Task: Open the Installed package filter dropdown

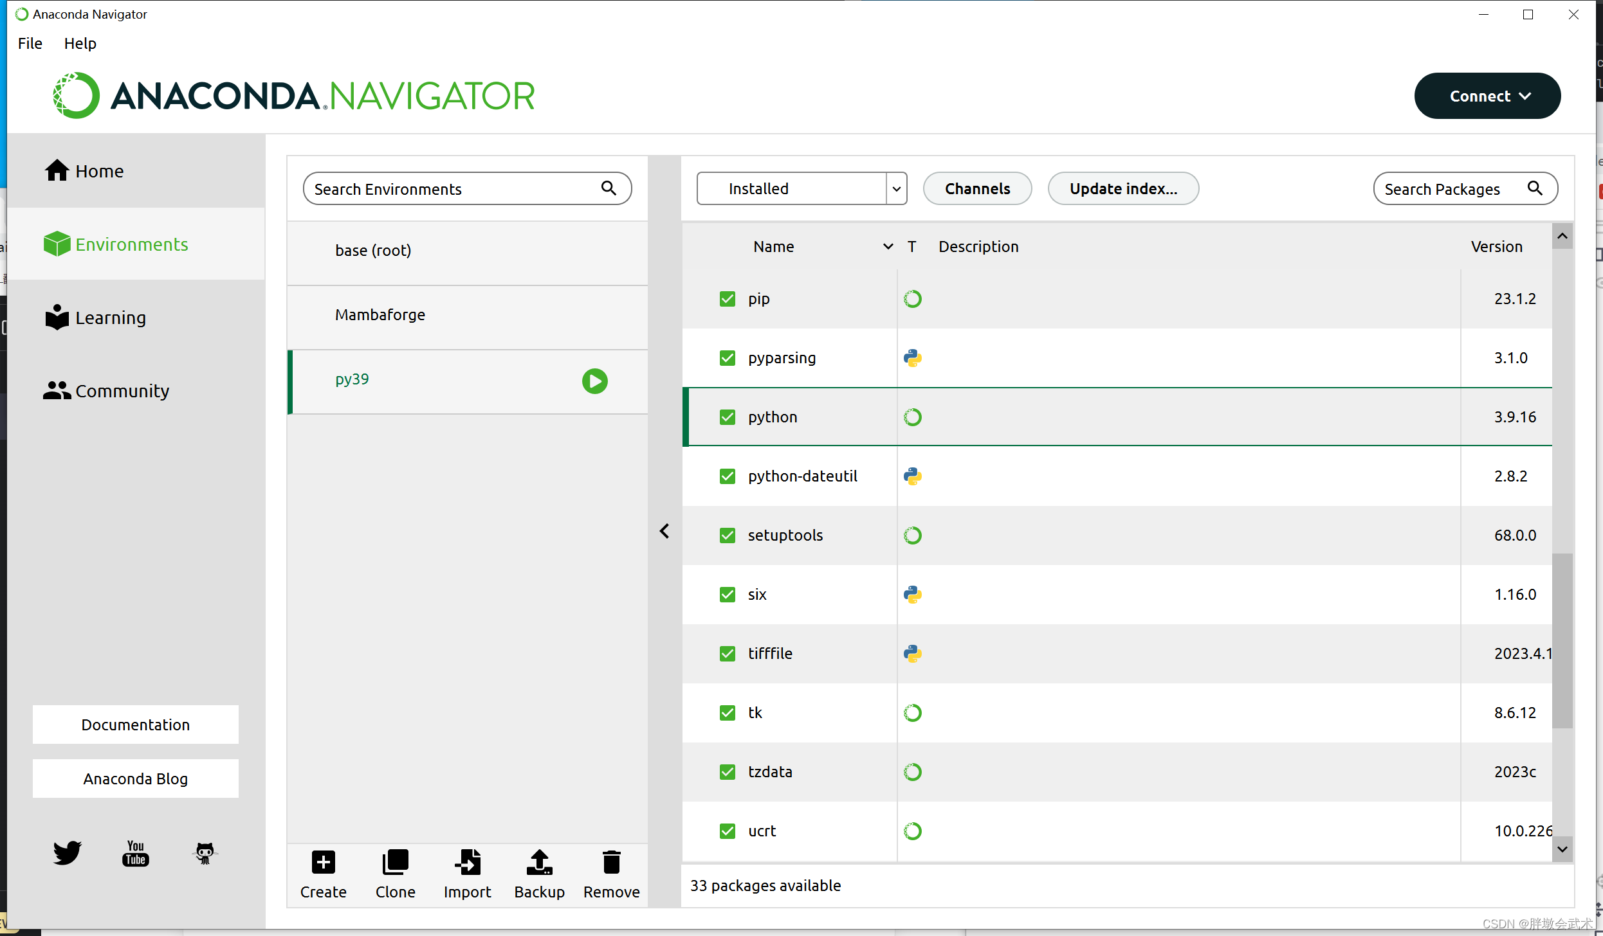Action: 801,188
